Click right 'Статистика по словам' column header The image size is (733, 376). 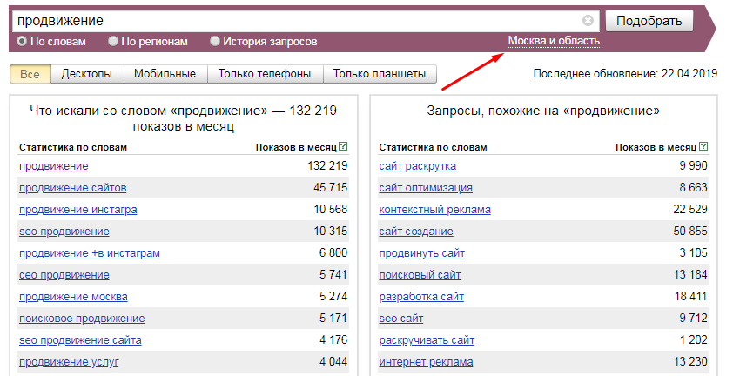pos(433,147)
